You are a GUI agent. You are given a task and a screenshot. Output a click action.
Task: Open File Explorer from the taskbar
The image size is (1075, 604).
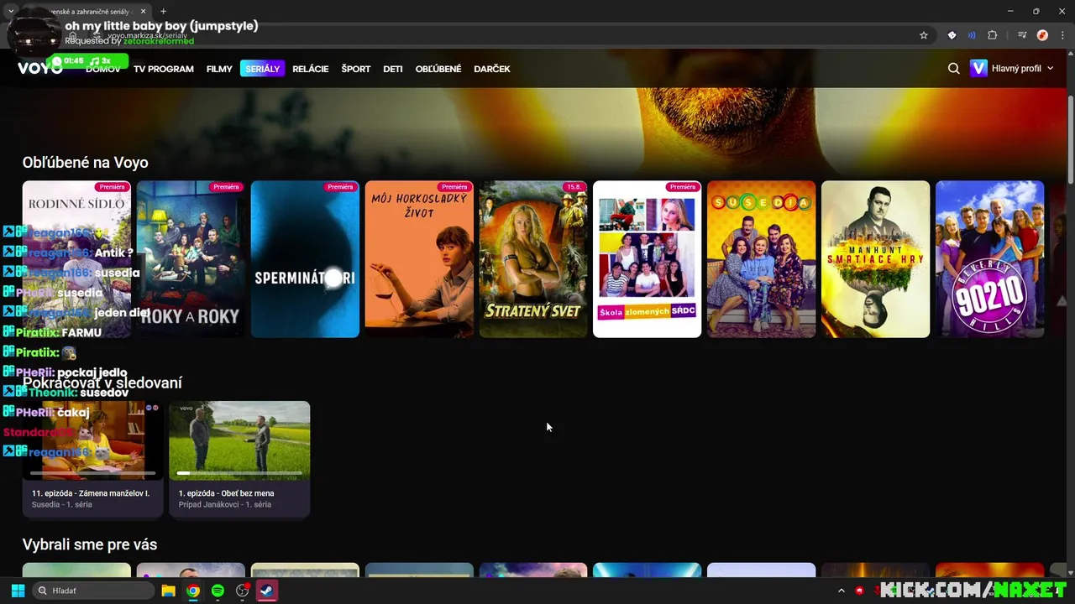pos(168,591)
